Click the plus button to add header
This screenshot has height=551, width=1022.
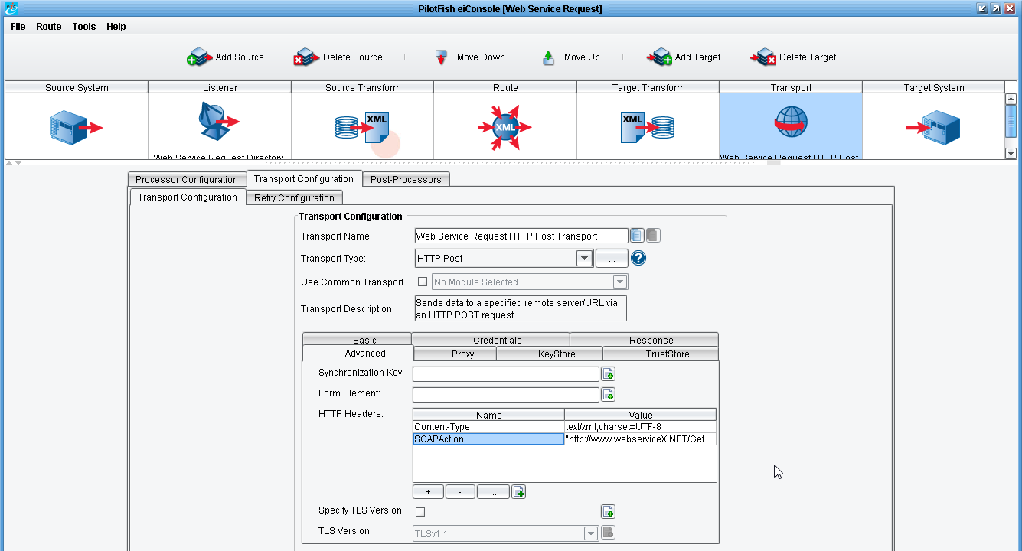click(428, 492)
